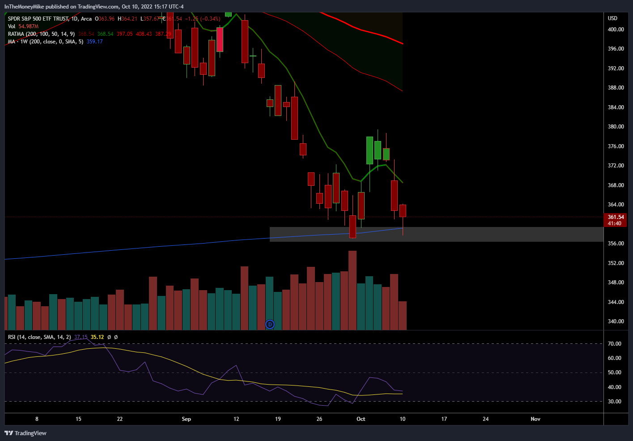The width and height of the screenshot is (633, 441).
Task: Click the 352.00 price axis label
Action: (616, 263)
